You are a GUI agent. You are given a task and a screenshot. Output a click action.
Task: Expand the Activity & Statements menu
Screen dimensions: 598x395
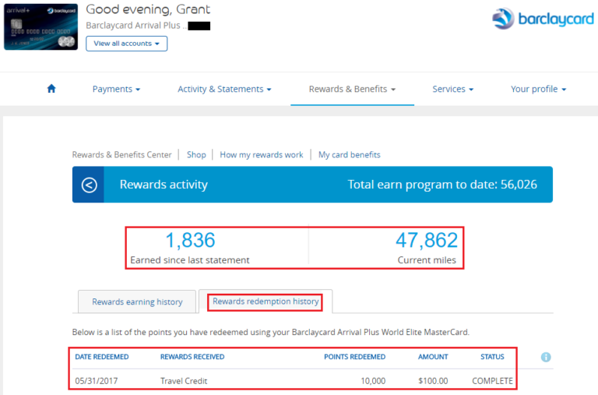coord(224,89)
